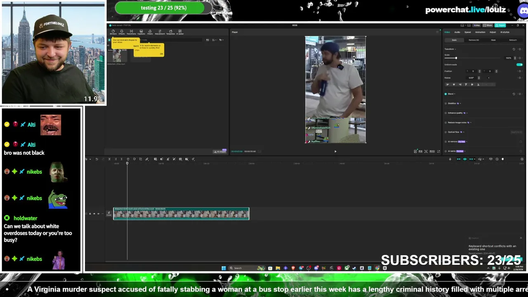Screen dimensions: 528x297
Task: Click the Share button
Action: tap(488, 26)
